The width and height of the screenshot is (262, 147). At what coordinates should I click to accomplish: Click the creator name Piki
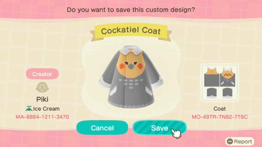[42, 99]
